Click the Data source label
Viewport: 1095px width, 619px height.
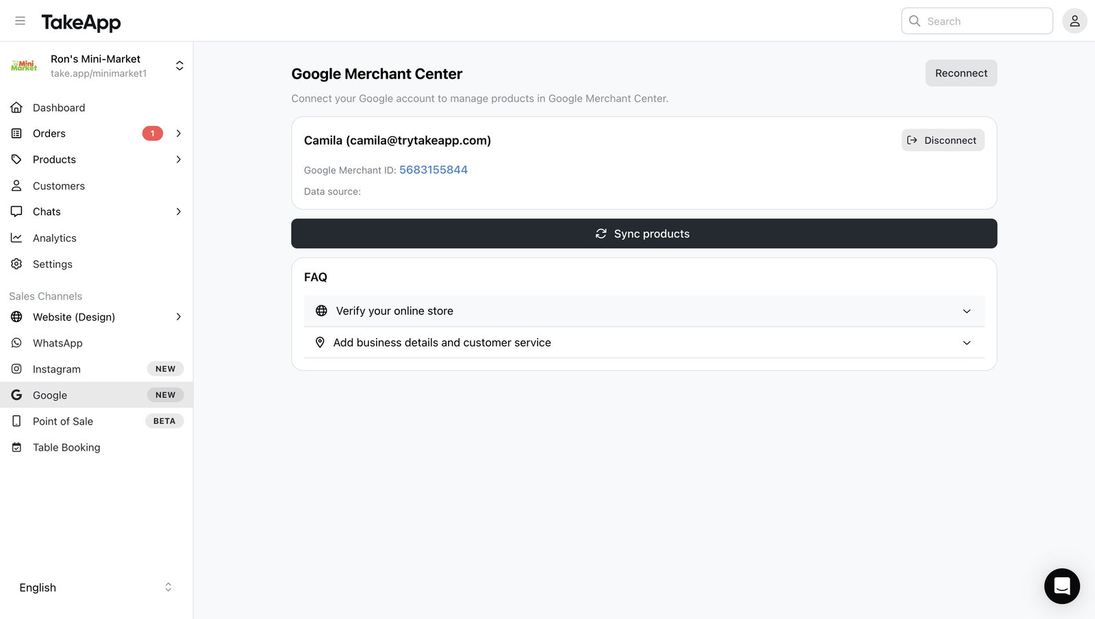click(x=332, y=192)
